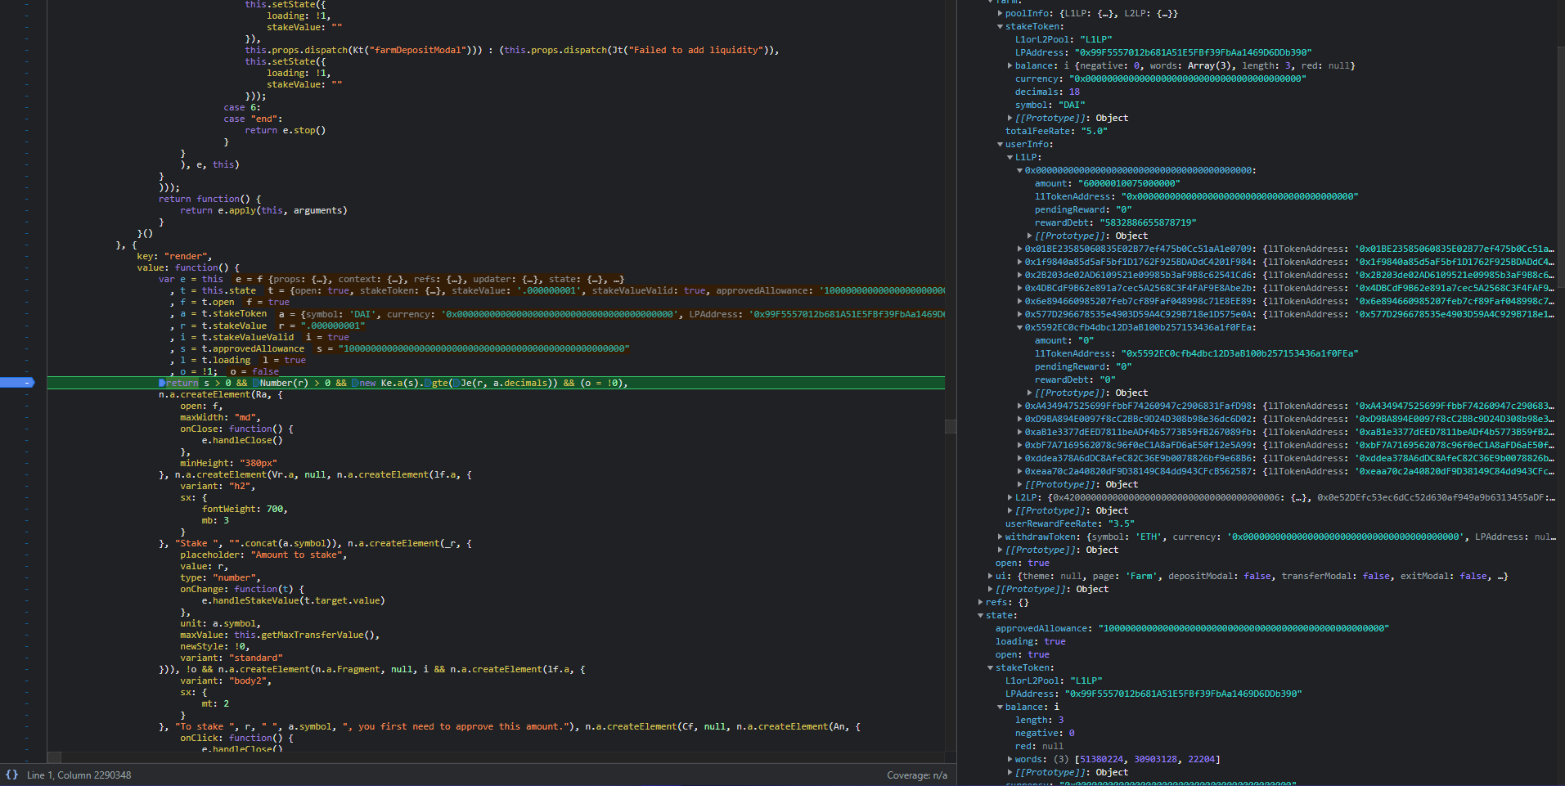Expand the poolInfo object
The width and height of the screenshot is (1565, 786).
[x=1000, y=13]
